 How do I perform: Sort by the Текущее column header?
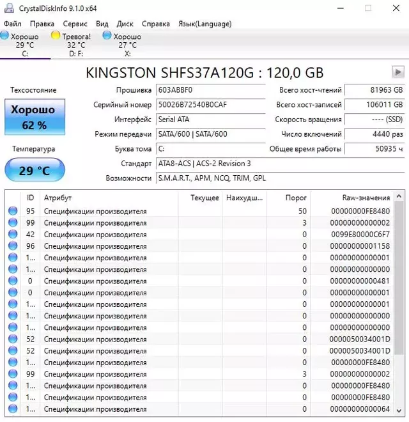coord(200,198)
